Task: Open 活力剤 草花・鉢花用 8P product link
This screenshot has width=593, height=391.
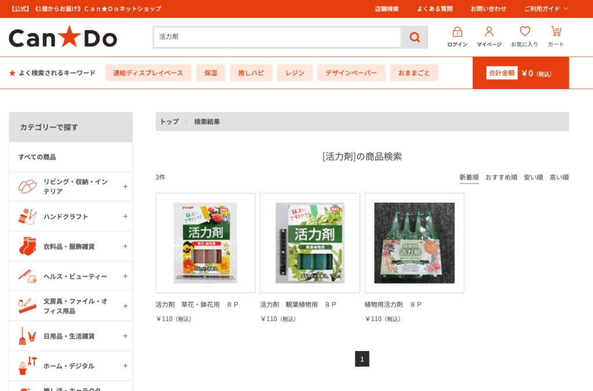Action: click(197, 305)
